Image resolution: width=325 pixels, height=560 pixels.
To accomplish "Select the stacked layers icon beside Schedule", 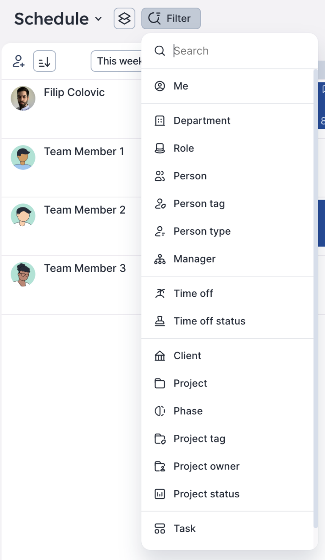I will click(124, 19).
